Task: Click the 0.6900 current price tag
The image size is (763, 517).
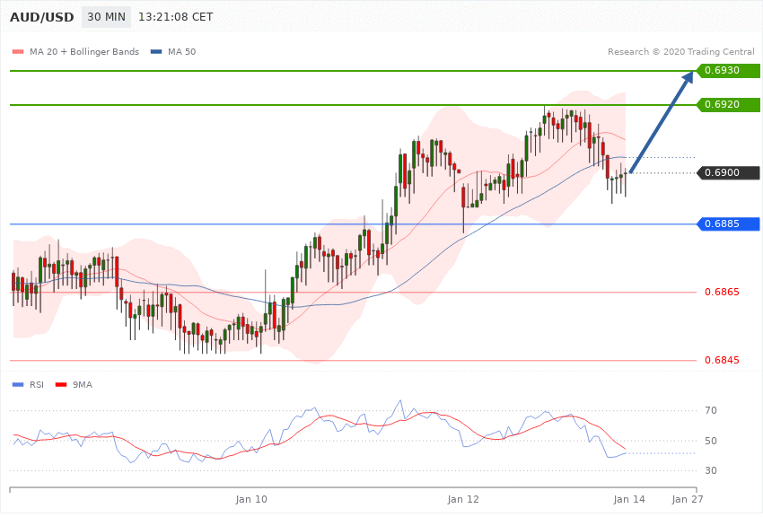Action: click(729, 172)
